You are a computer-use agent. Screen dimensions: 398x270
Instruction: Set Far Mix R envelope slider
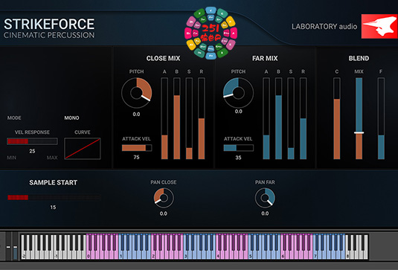pos(304,118)
